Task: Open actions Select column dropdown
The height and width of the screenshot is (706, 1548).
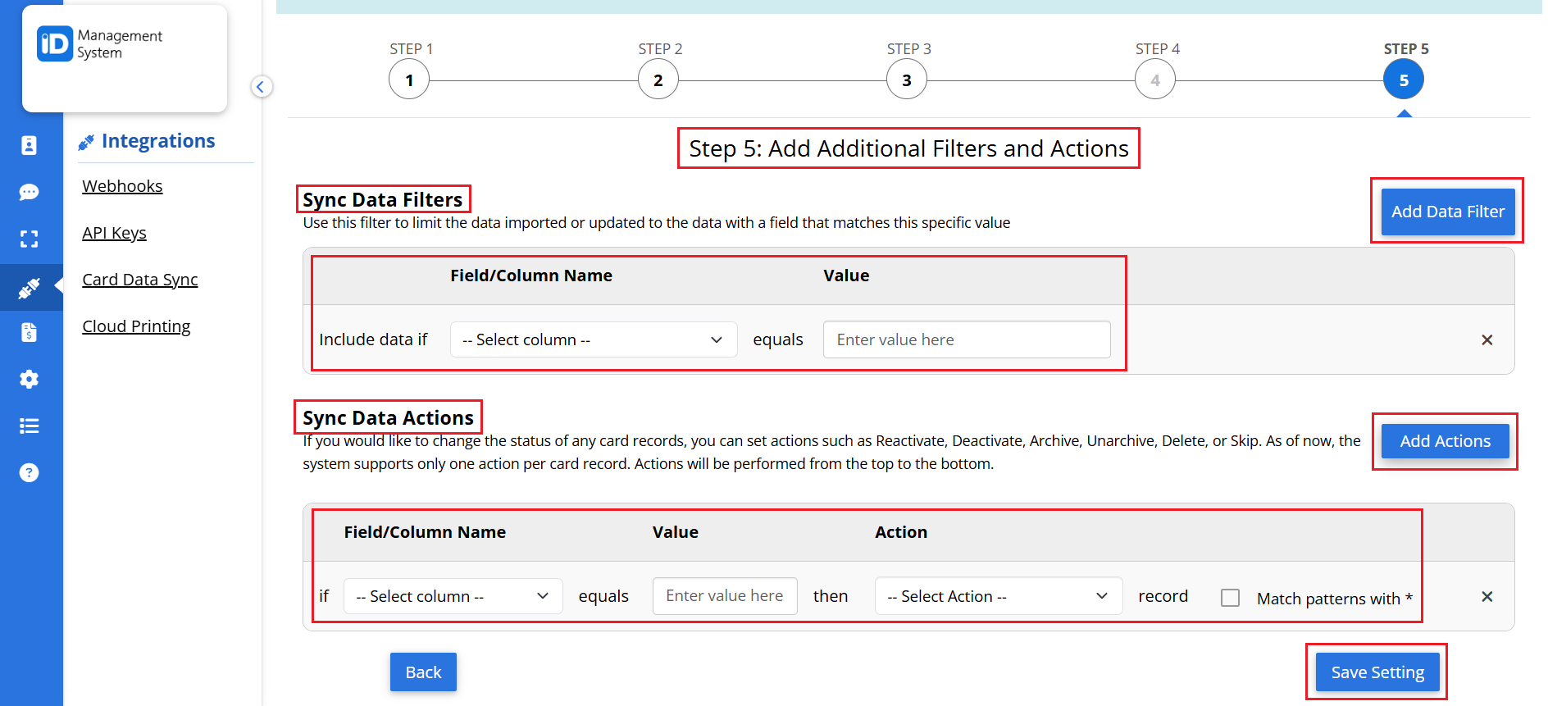Action: [453, 596]
